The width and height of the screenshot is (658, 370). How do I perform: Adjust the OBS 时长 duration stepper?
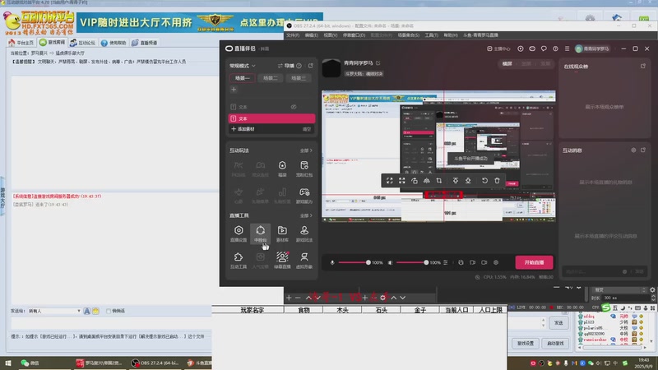[653, 298]
